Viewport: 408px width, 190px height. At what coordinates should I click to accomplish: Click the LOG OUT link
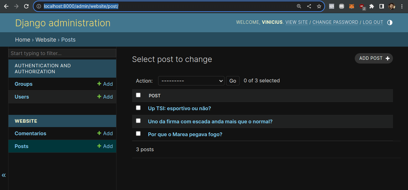pyautogui.click(x=373, y=22)
